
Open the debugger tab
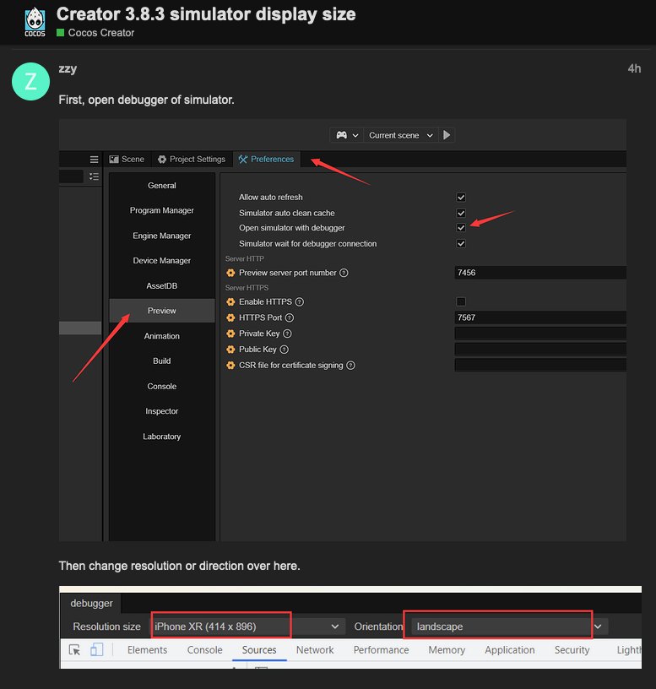(x=91, y=604)
